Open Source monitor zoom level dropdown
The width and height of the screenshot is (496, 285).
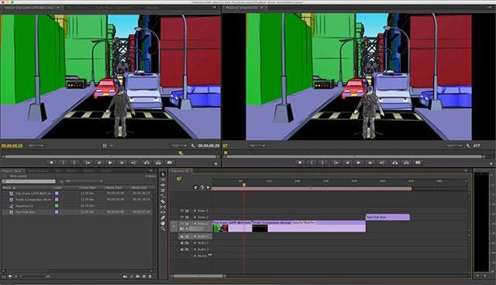pyautogui.click(x=36, y=146)
